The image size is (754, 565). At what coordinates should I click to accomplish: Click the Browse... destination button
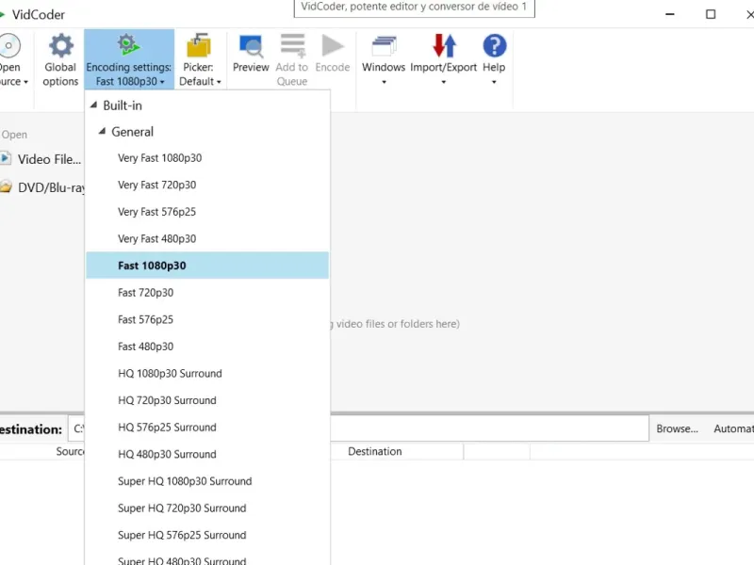[677, 428]
